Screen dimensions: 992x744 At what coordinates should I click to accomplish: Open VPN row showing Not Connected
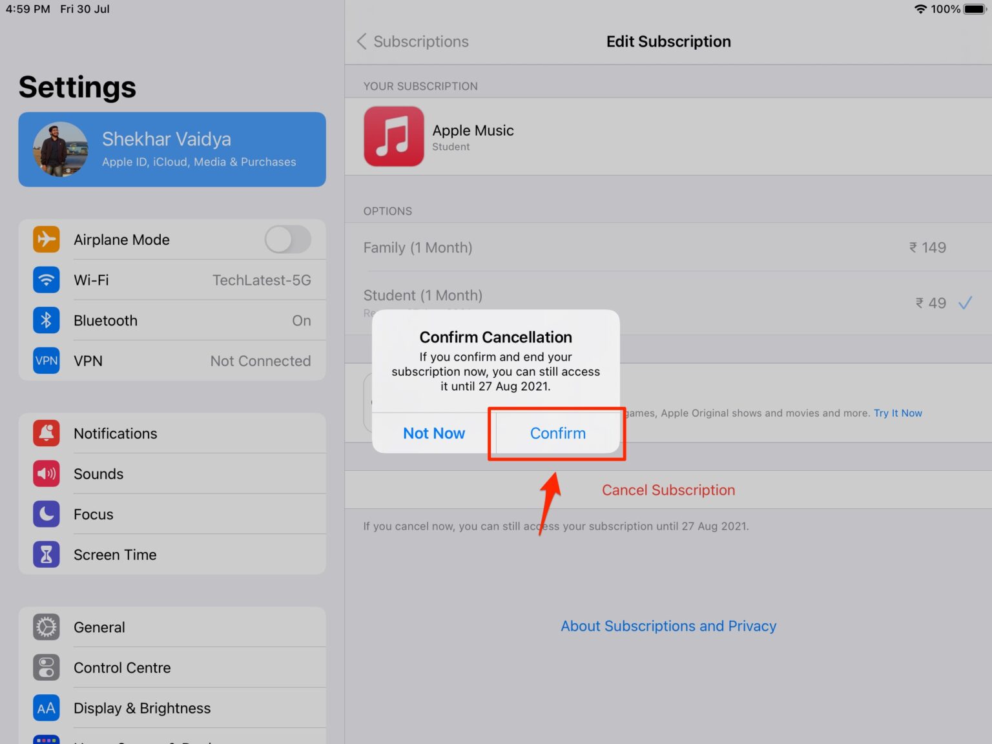pyautogui.click(x=172, y=360)
